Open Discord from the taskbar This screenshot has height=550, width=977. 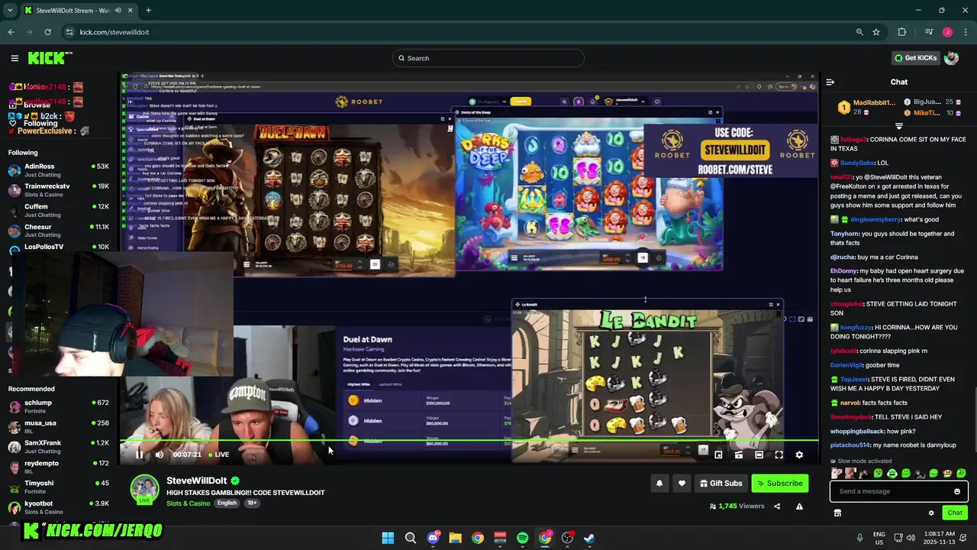[x=433, y=538]
